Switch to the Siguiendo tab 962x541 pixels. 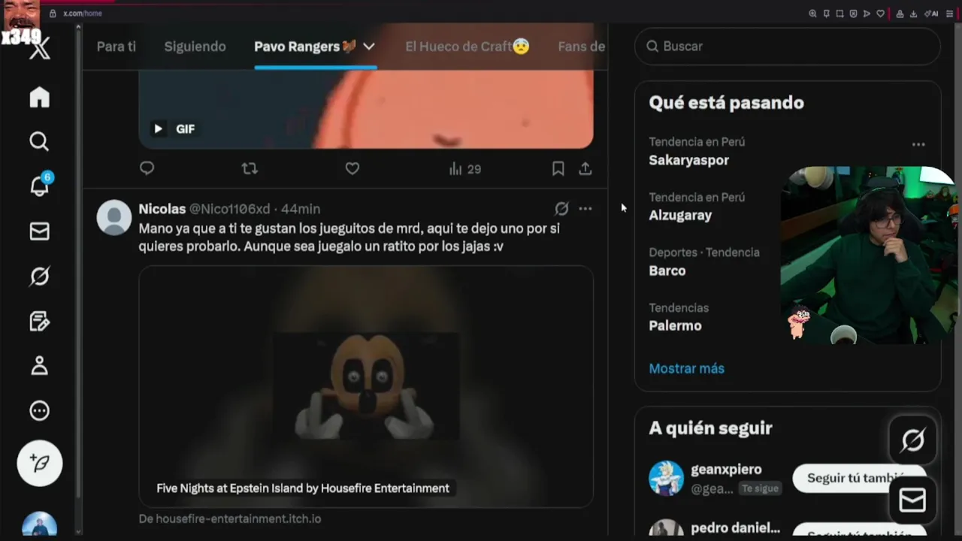[x=195, y=47]
